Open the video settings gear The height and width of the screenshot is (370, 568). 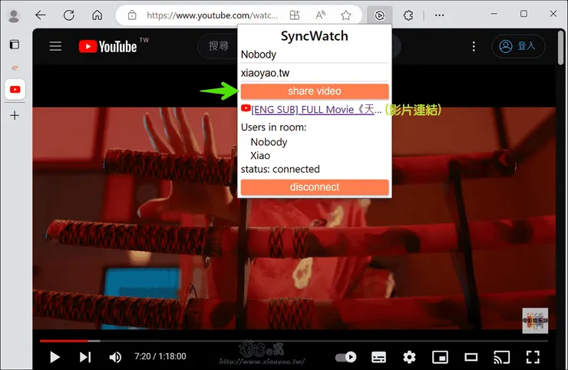click(x=409, y=357)
